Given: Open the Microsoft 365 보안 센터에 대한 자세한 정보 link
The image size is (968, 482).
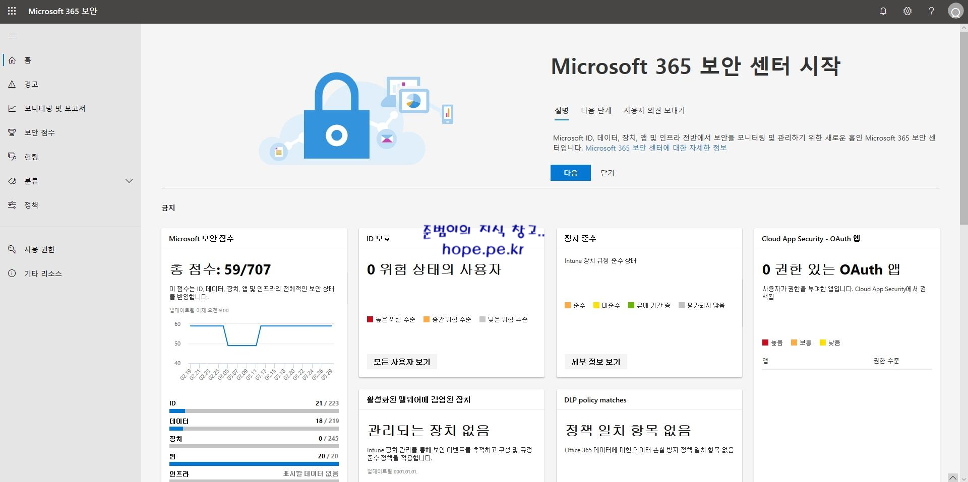Looking at the screenshot, I should point(656,148).
